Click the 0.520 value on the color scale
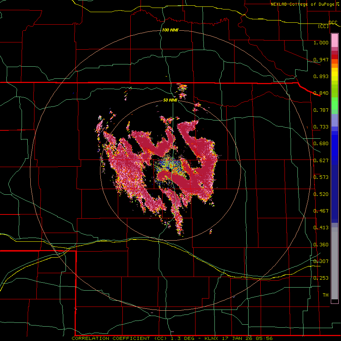Viewport: 341px width, 341px height. point(321,194)
